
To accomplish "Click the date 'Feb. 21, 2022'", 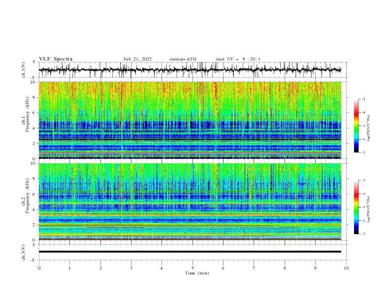I will pos(137,59).
